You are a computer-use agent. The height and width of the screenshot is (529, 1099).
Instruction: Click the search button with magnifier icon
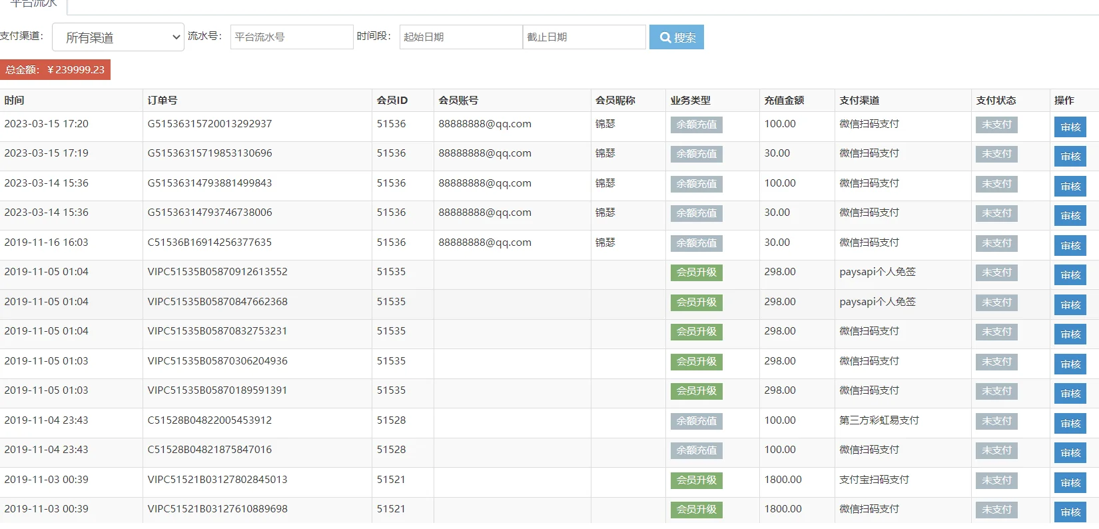click(676, 37)
